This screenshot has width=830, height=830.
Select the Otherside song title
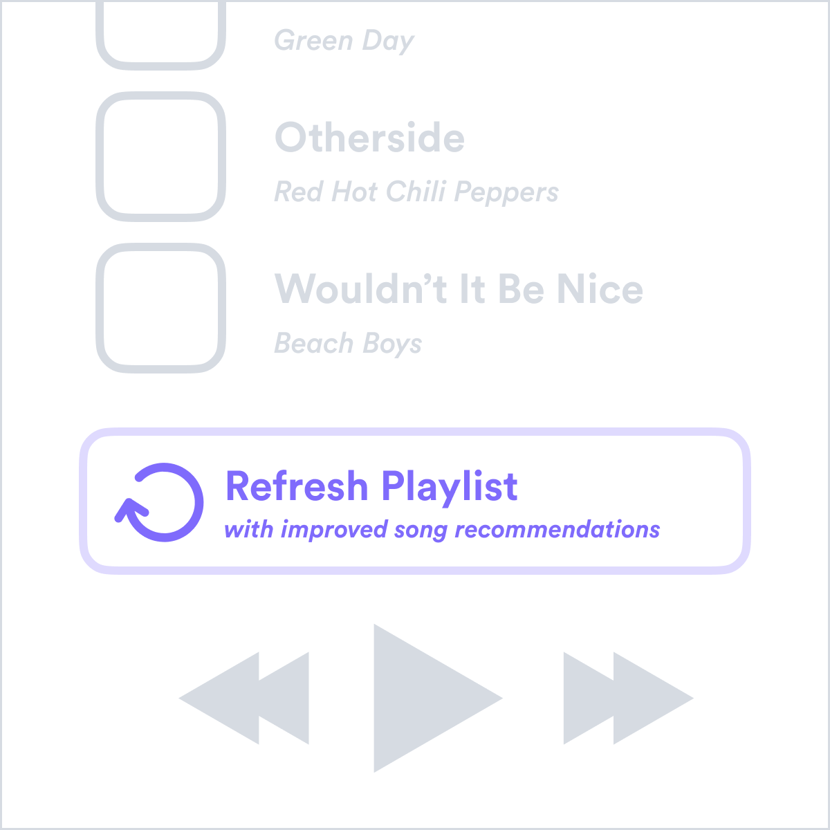tap(370, 138)
